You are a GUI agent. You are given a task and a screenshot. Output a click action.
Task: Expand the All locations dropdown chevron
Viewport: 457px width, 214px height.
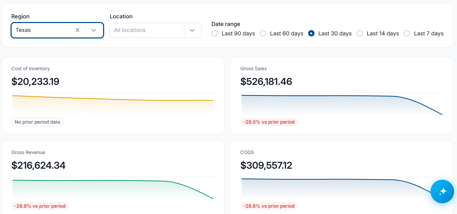pos(192,30)
